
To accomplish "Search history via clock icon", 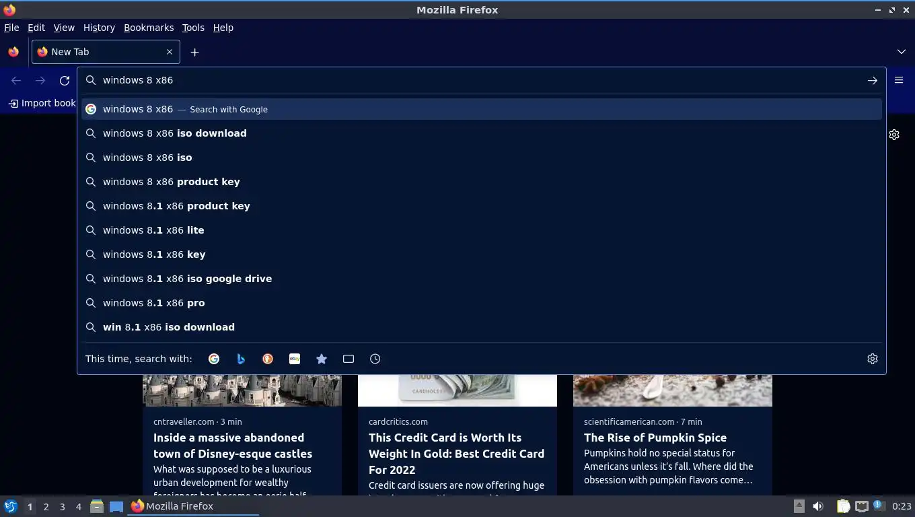I will [x=375, y=359].
